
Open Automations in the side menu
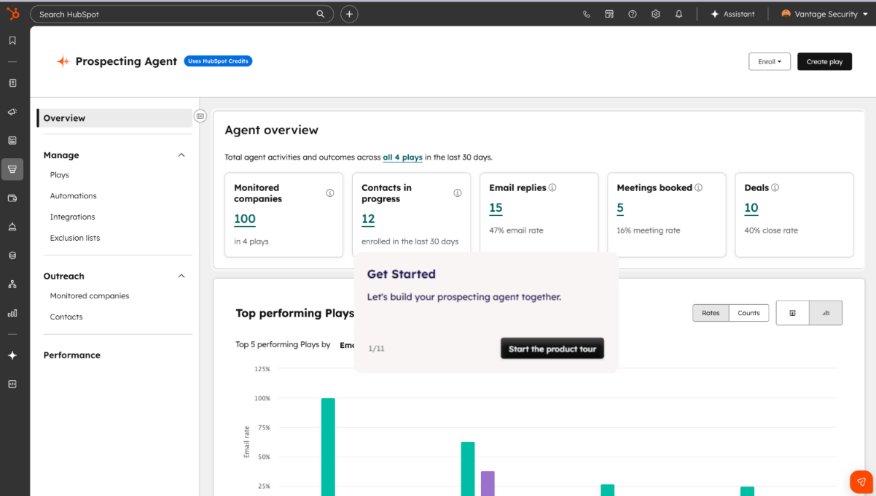(x=73, y=196)
